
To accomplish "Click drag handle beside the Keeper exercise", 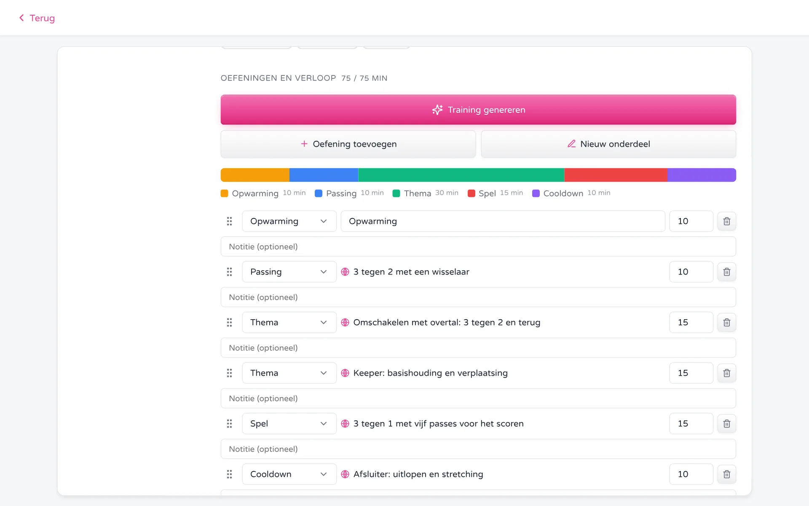I will pos(229,373).
